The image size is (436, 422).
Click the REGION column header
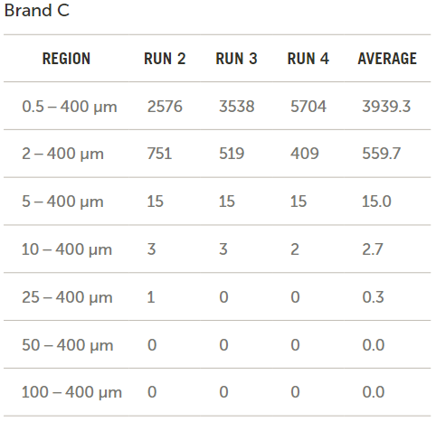pos(66,59)
